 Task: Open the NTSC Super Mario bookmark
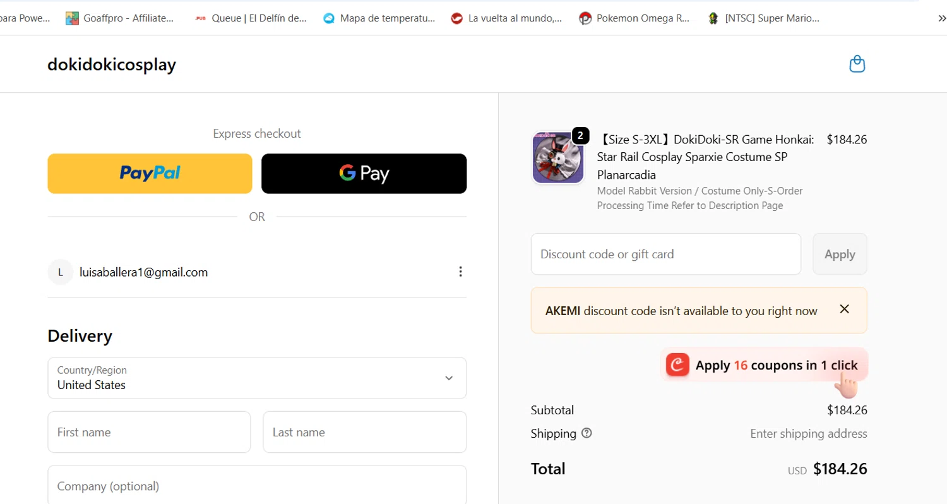(764, 18)
